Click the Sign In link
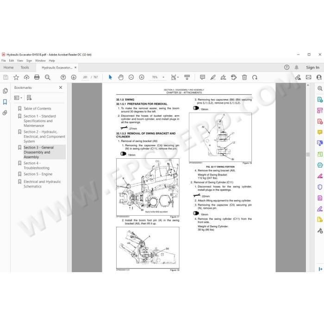Viewport: 324px width, 324px height. pos(312,68)
